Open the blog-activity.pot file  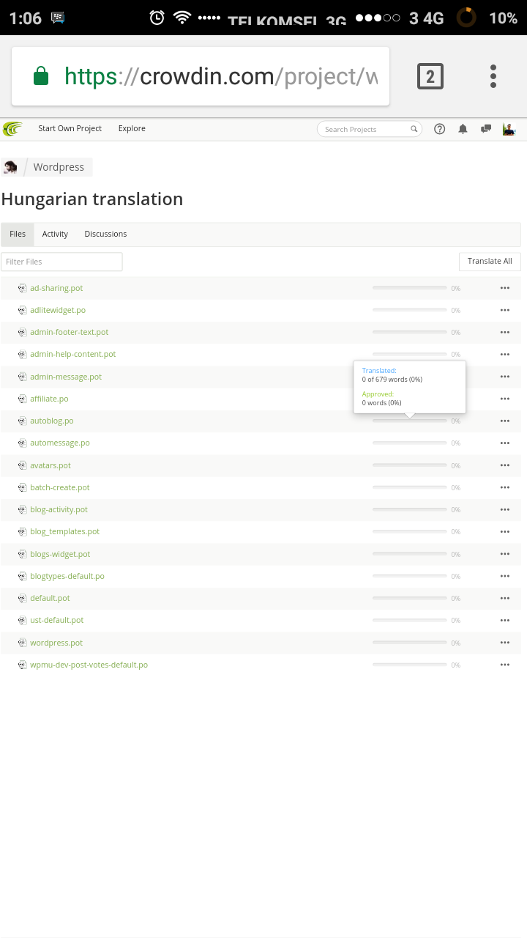[x=59, y=509]
